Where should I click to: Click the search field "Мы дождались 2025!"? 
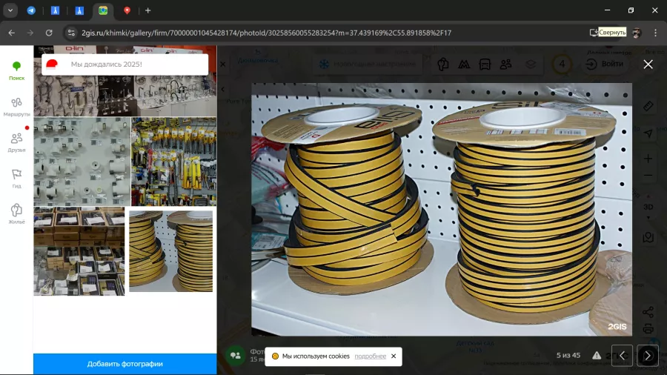[126, 64]
